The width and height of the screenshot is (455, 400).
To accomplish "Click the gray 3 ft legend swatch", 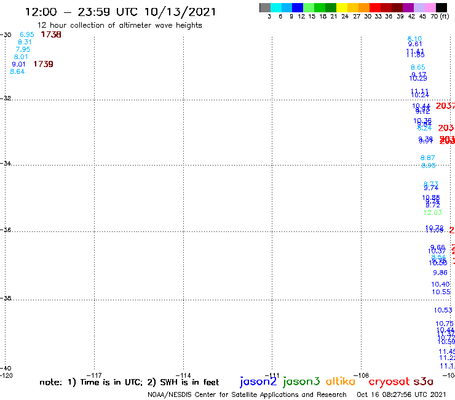I will coord(265,7).
